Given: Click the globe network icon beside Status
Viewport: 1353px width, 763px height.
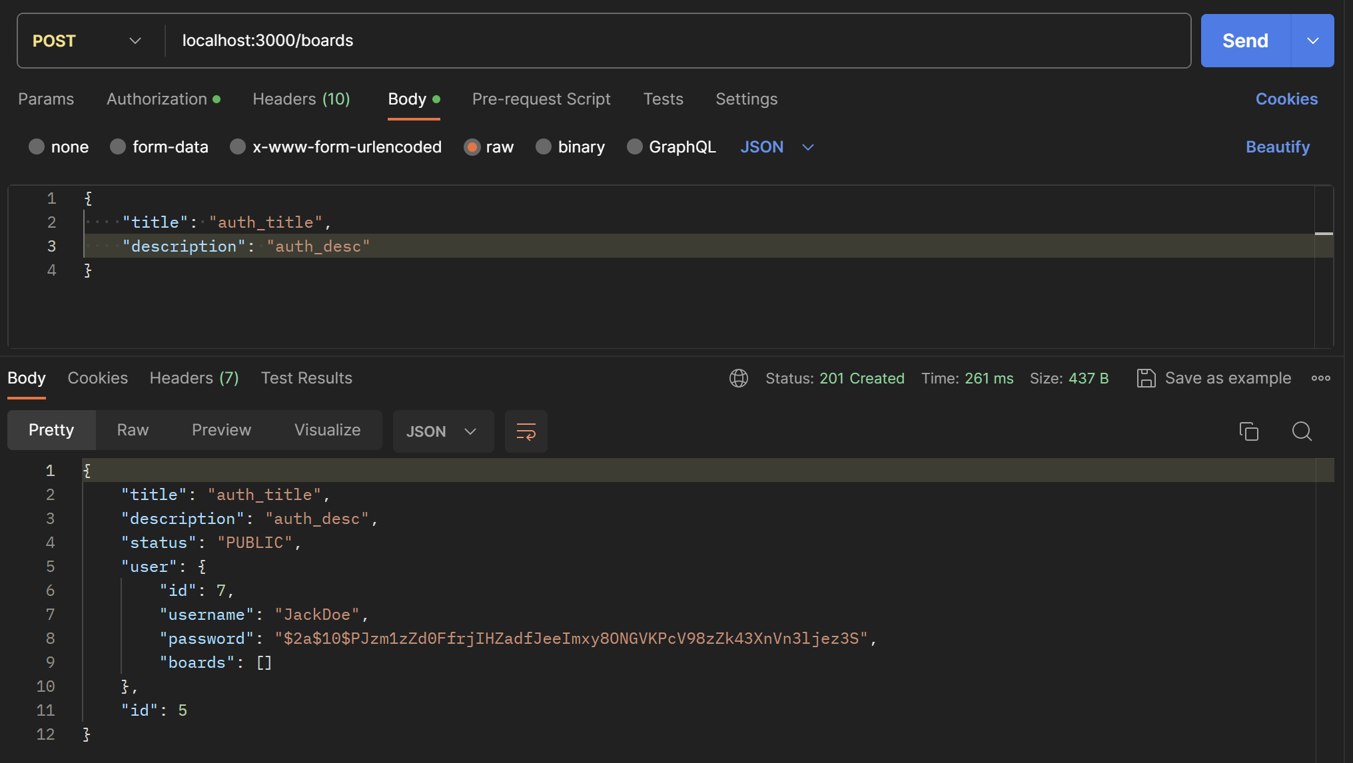Looking at the screenshot, I should (x=738, y=378).
